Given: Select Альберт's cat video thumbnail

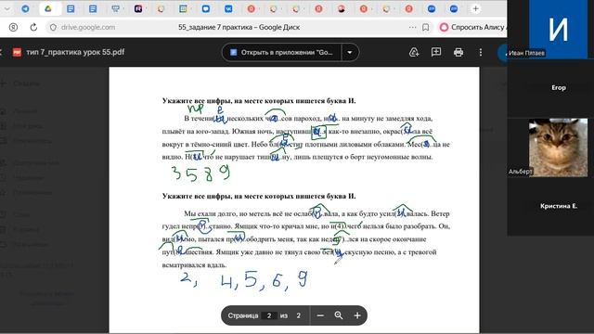Looking at the screenshot, I should (x=558, y=148).
